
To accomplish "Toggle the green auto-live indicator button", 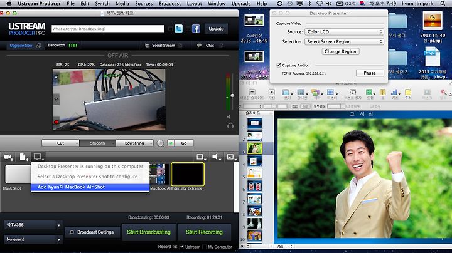I will coord(171,143).
